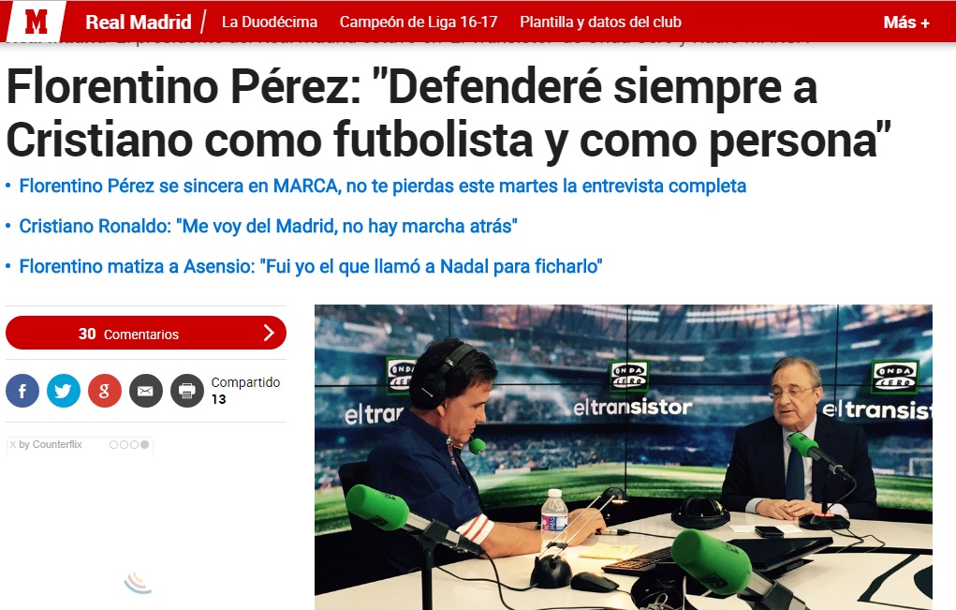Open Campeón de Liga 16-17 section
The width and height of the screenshot is (956, 610).
click(x=419, y=22)
